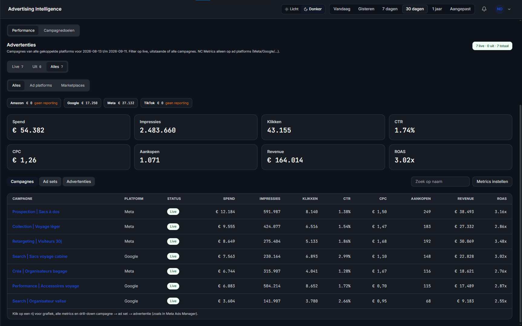Open the Aangepast custom date range
The width and height of the screenshot is (522, 326).
point(460,9)
